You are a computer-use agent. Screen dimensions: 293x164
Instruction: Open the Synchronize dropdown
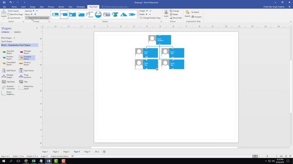point(15,18)
